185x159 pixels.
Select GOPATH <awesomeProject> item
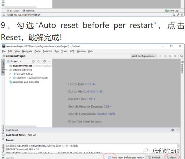coord(31,78)
